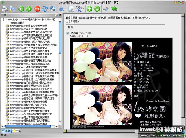Screen dimensions: 186x138
Task: Select the PhotoShop教程 tree node
Action: (17, 23)
